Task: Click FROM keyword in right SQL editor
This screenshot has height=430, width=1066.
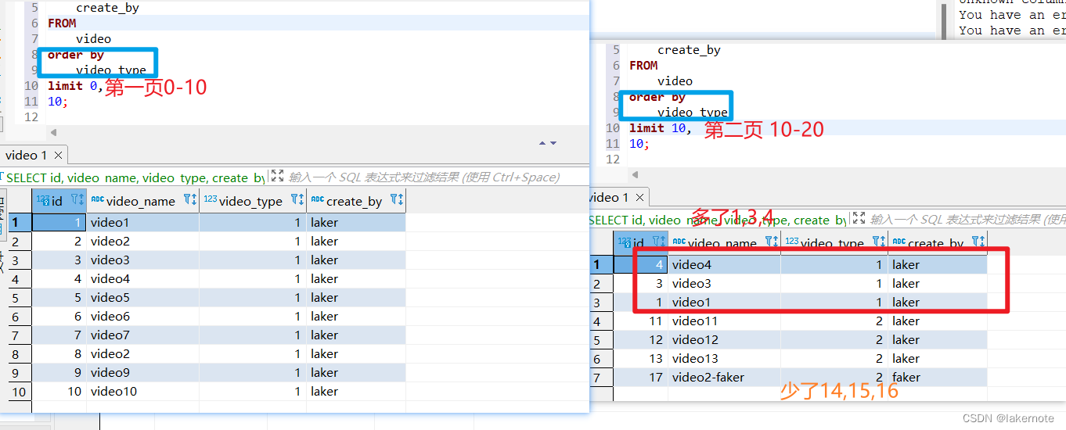Action: click(x=643, y=66)
